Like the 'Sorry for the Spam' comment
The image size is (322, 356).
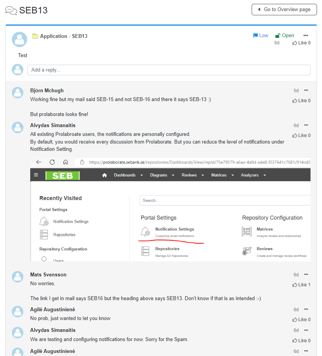click(301, 341)
